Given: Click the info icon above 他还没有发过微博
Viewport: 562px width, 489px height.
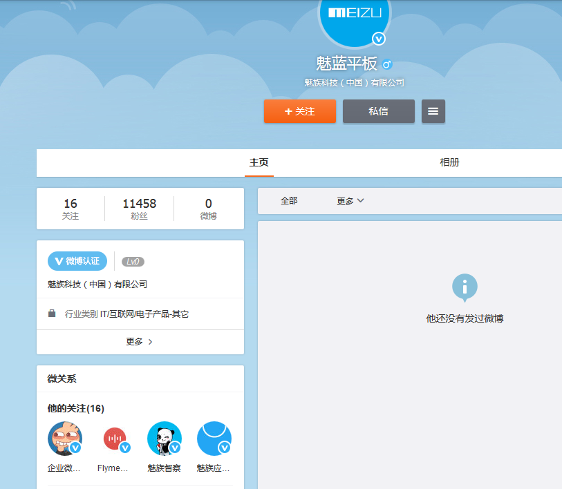Looking at the screenshot, I should [465, 288].
